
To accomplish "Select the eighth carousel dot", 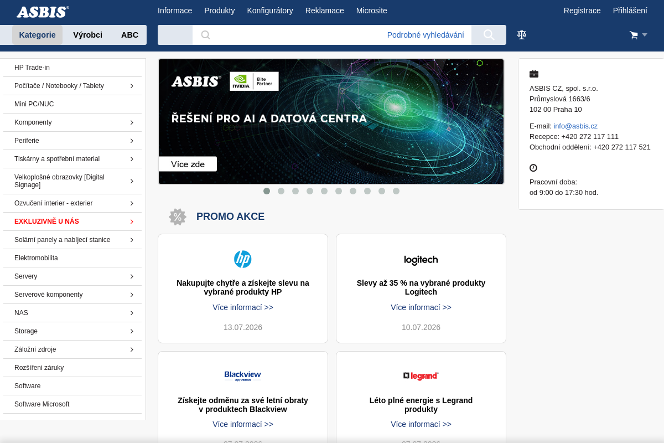I will tap(367, 191).
